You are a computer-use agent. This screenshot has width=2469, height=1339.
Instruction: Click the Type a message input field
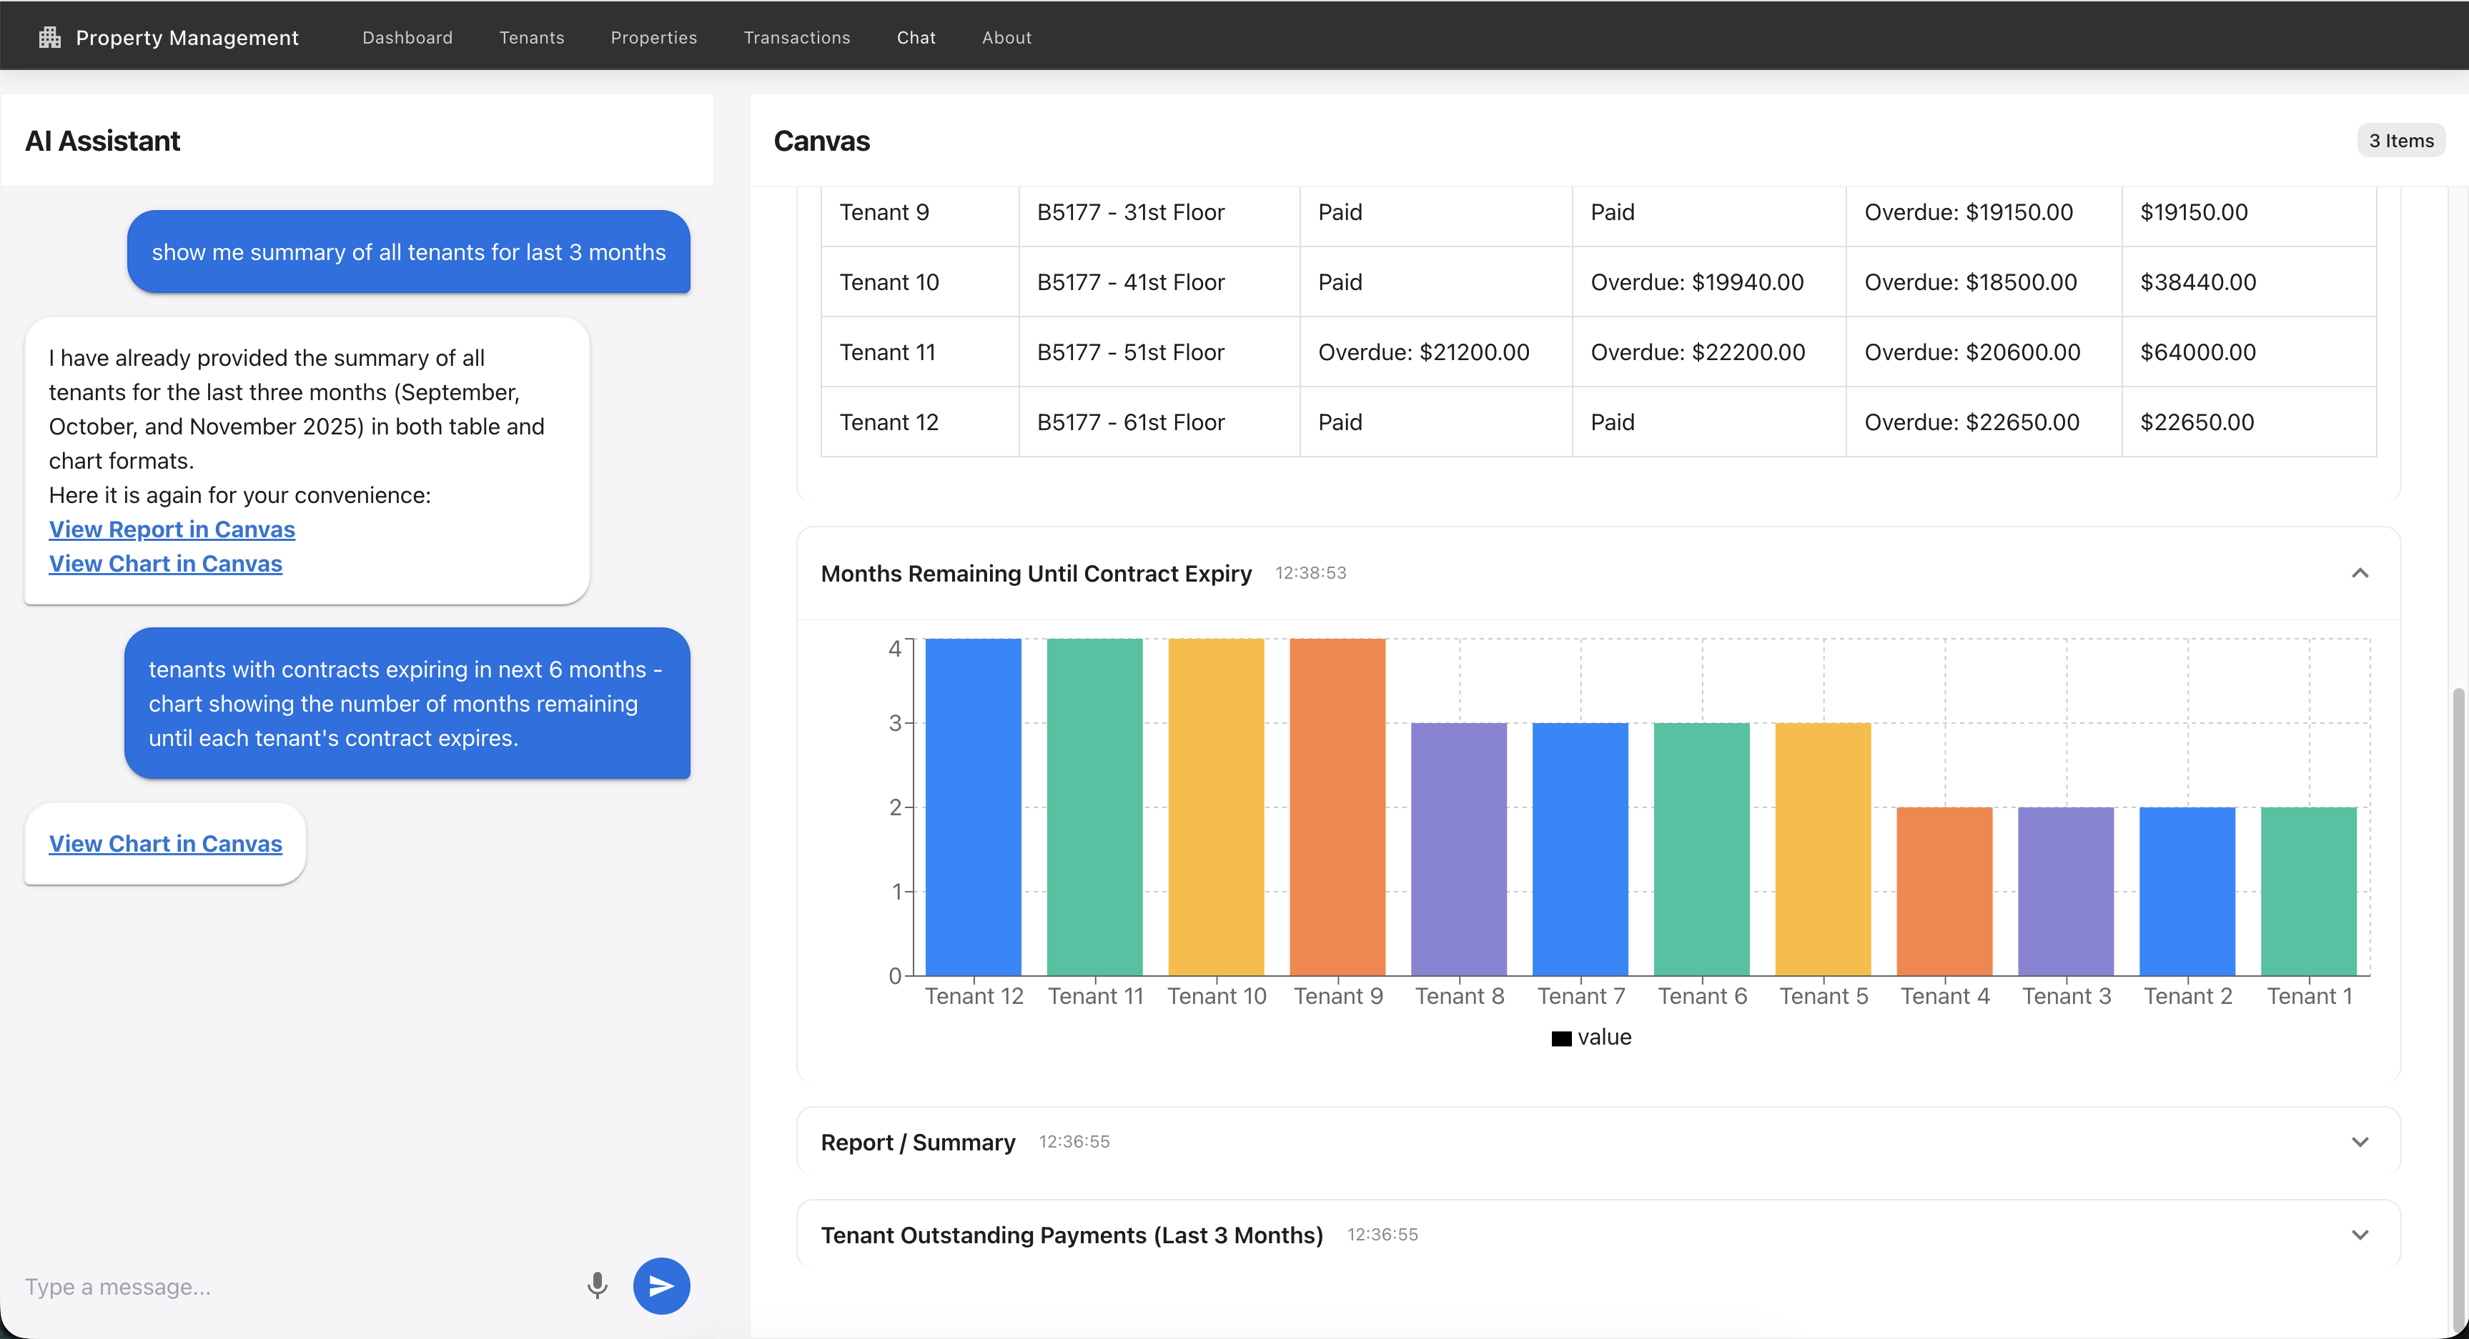tap(287, 1286)
